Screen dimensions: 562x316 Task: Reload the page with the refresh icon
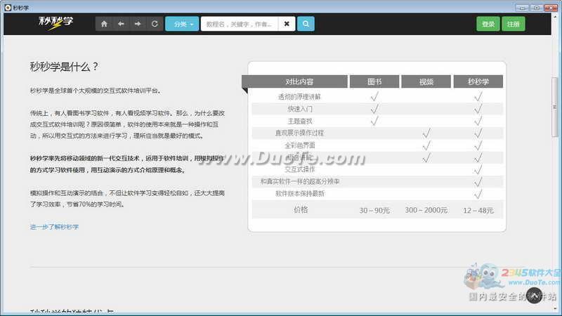coord(155,24)
